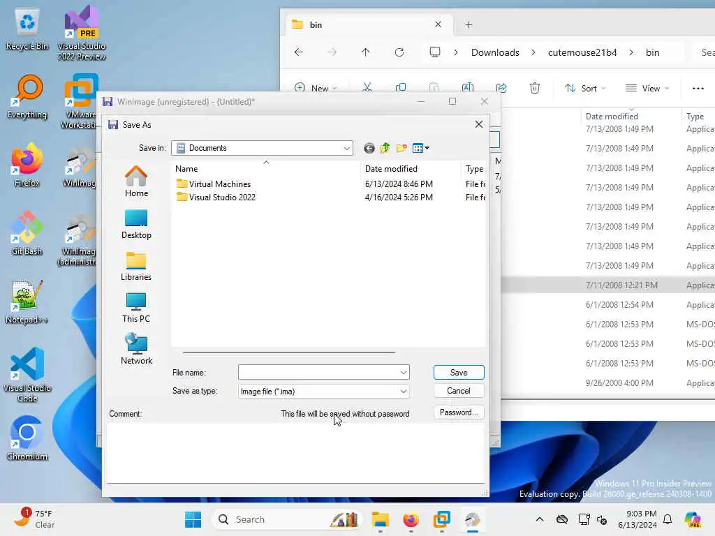Open the Sort dropdown in File Explorer
Screen dimensions: 715x536
[585, 89]
